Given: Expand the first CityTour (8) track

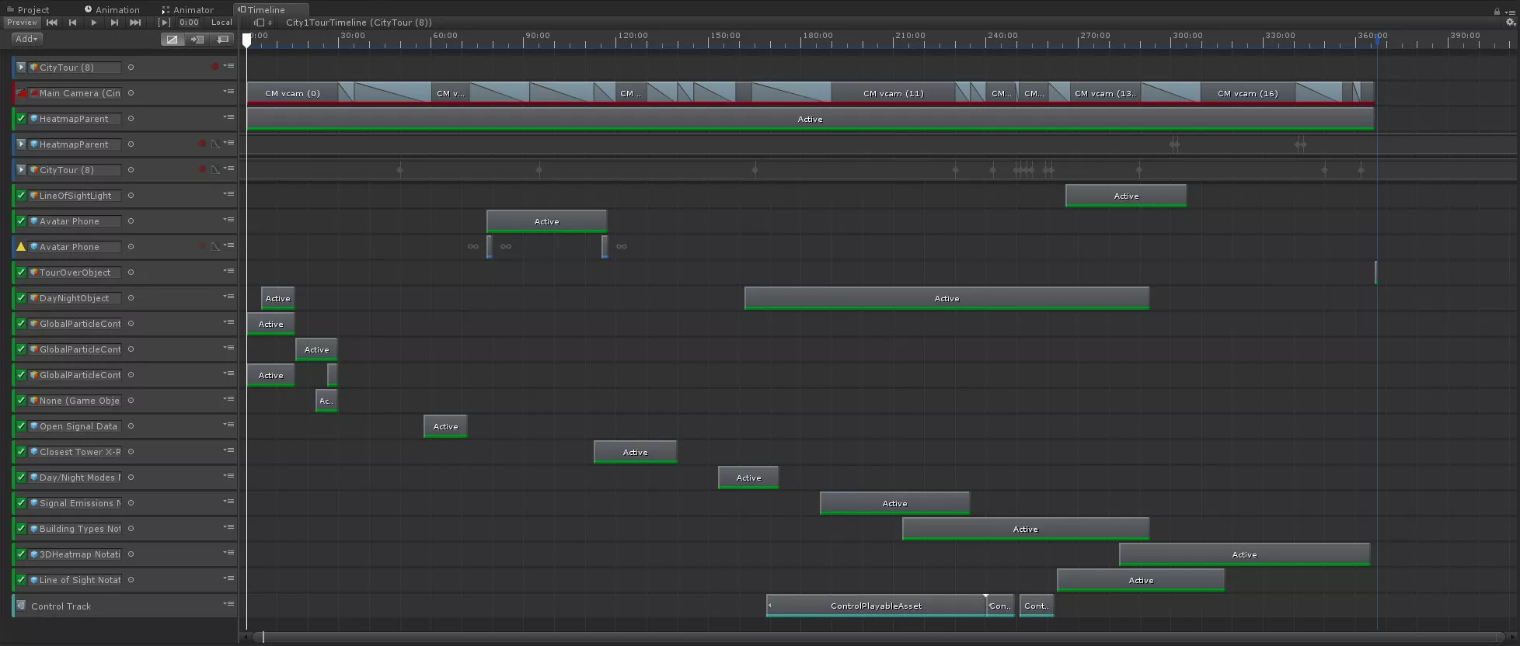Looking at the screenshot, I should [x=21, y=68].
